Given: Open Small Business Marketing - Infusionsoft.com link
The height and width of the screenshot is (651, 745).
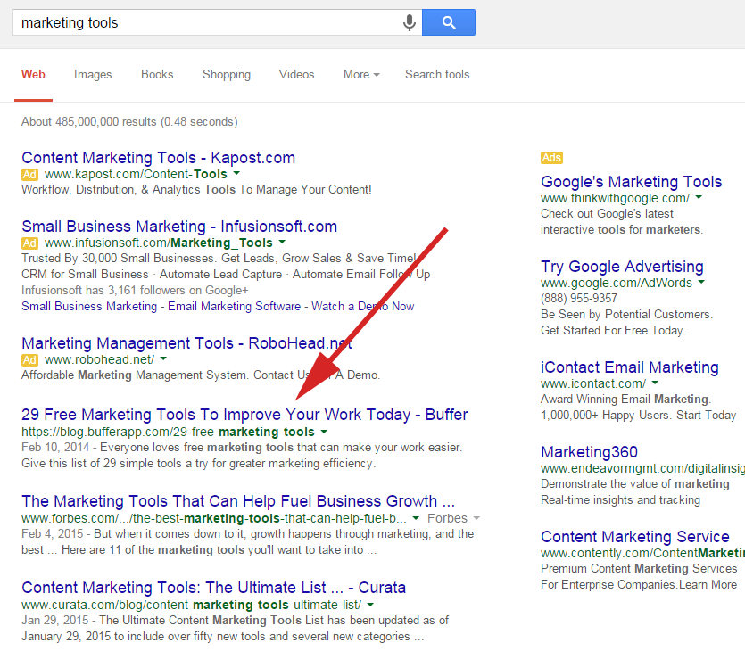Looking at the screenshot, I should [179, 227].
